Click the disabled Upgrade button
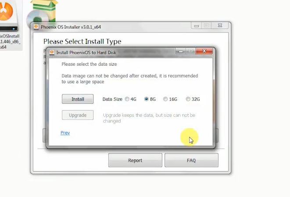The height and width of the screenshot is (197, 290). pyautogui.click(x=78, y=115)
